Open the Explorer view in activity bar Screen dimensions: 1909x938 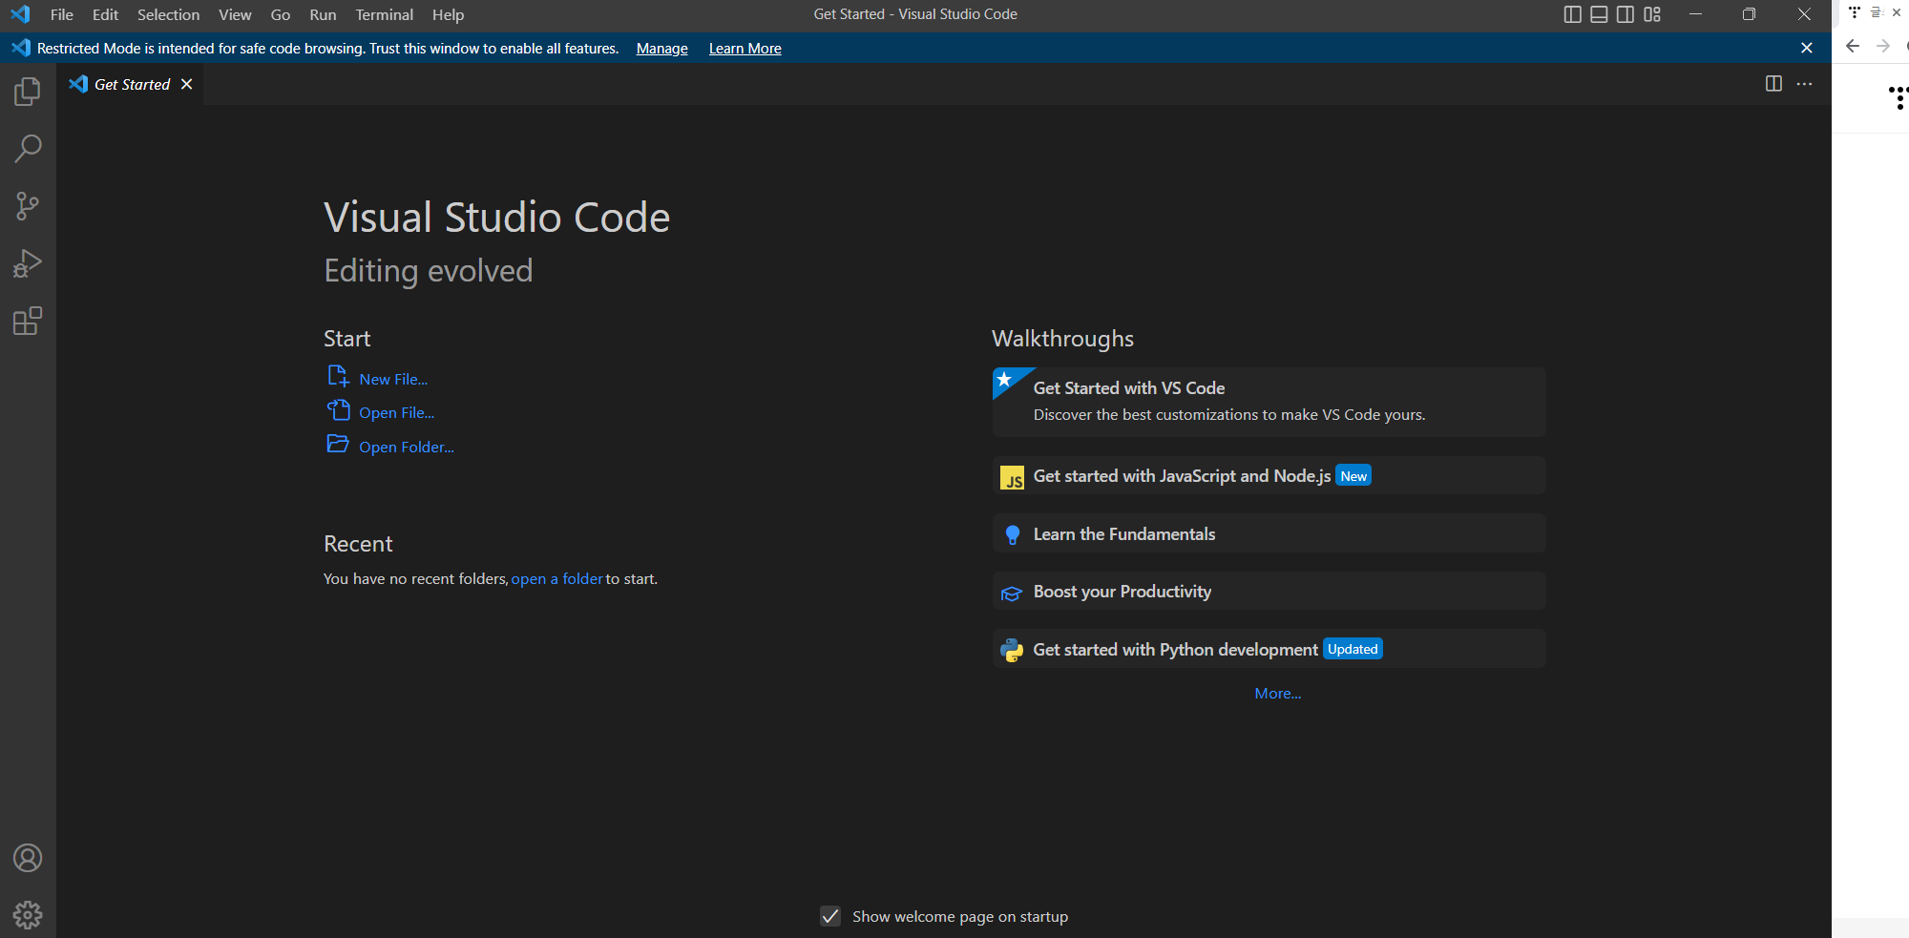28,92
